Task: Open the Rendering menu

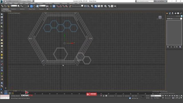Action: (57, 3)
